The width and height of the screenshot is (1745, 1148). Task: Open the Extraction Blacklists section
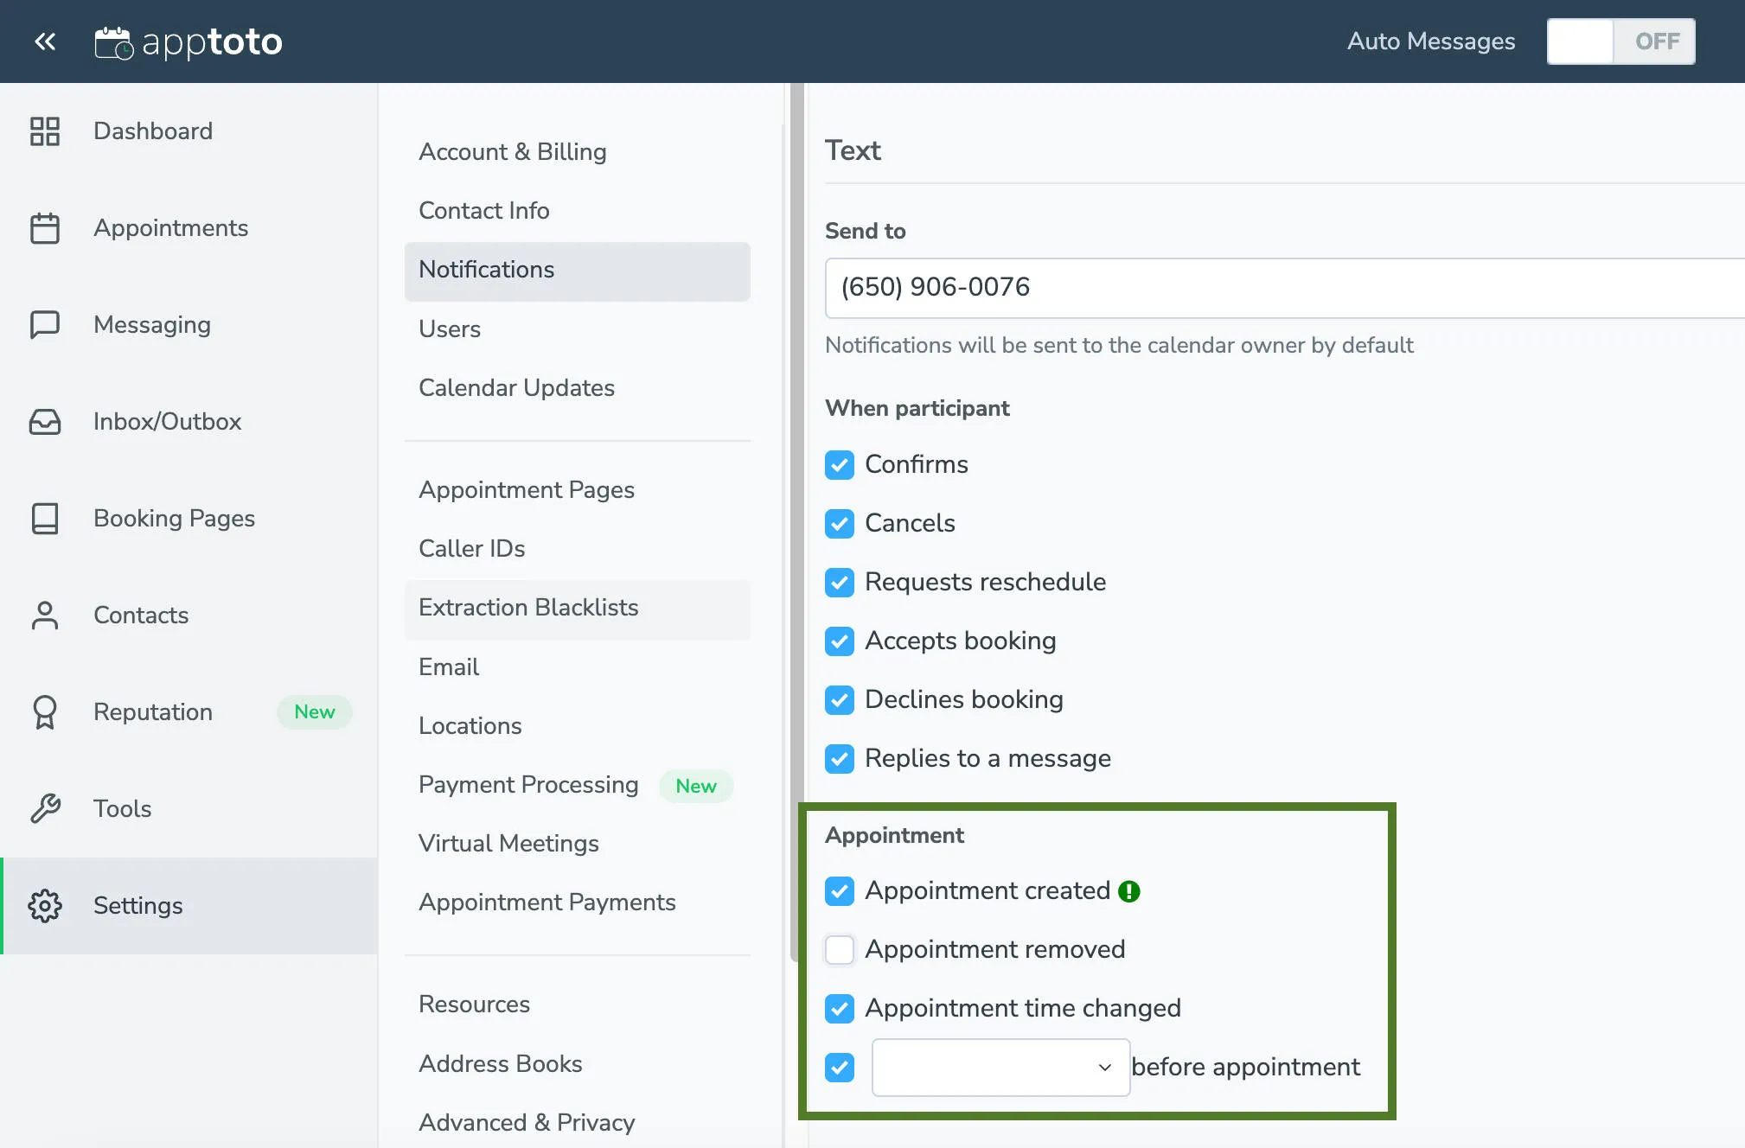pos(528,608)
